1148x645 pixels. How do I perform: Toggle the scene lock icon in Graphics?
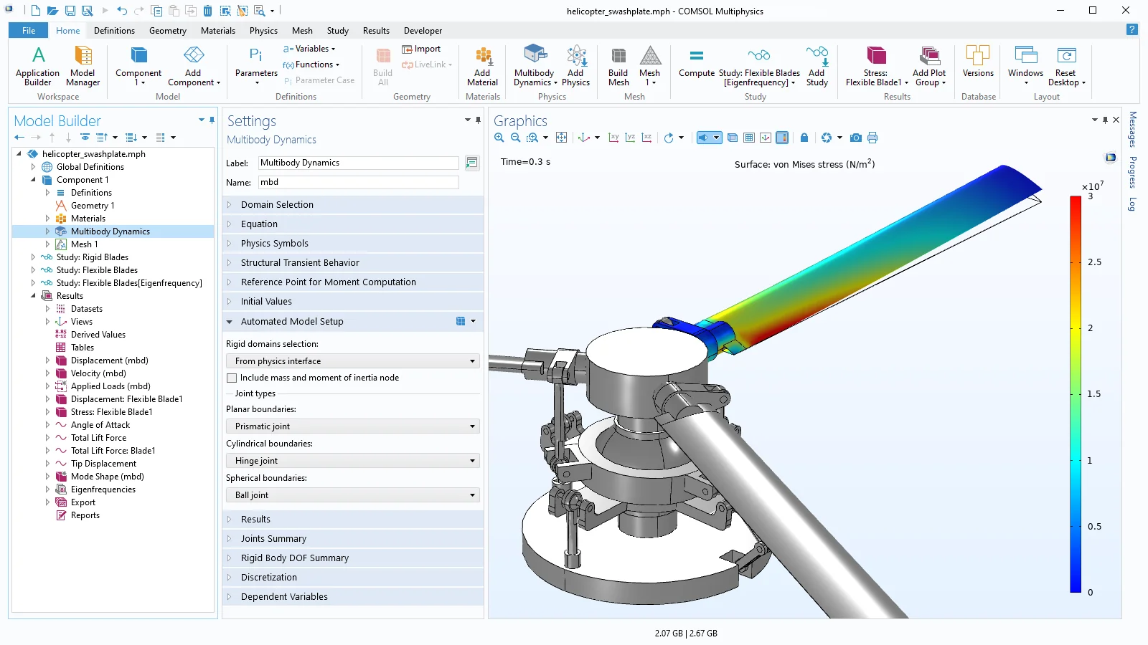click(x=804, y=138)
